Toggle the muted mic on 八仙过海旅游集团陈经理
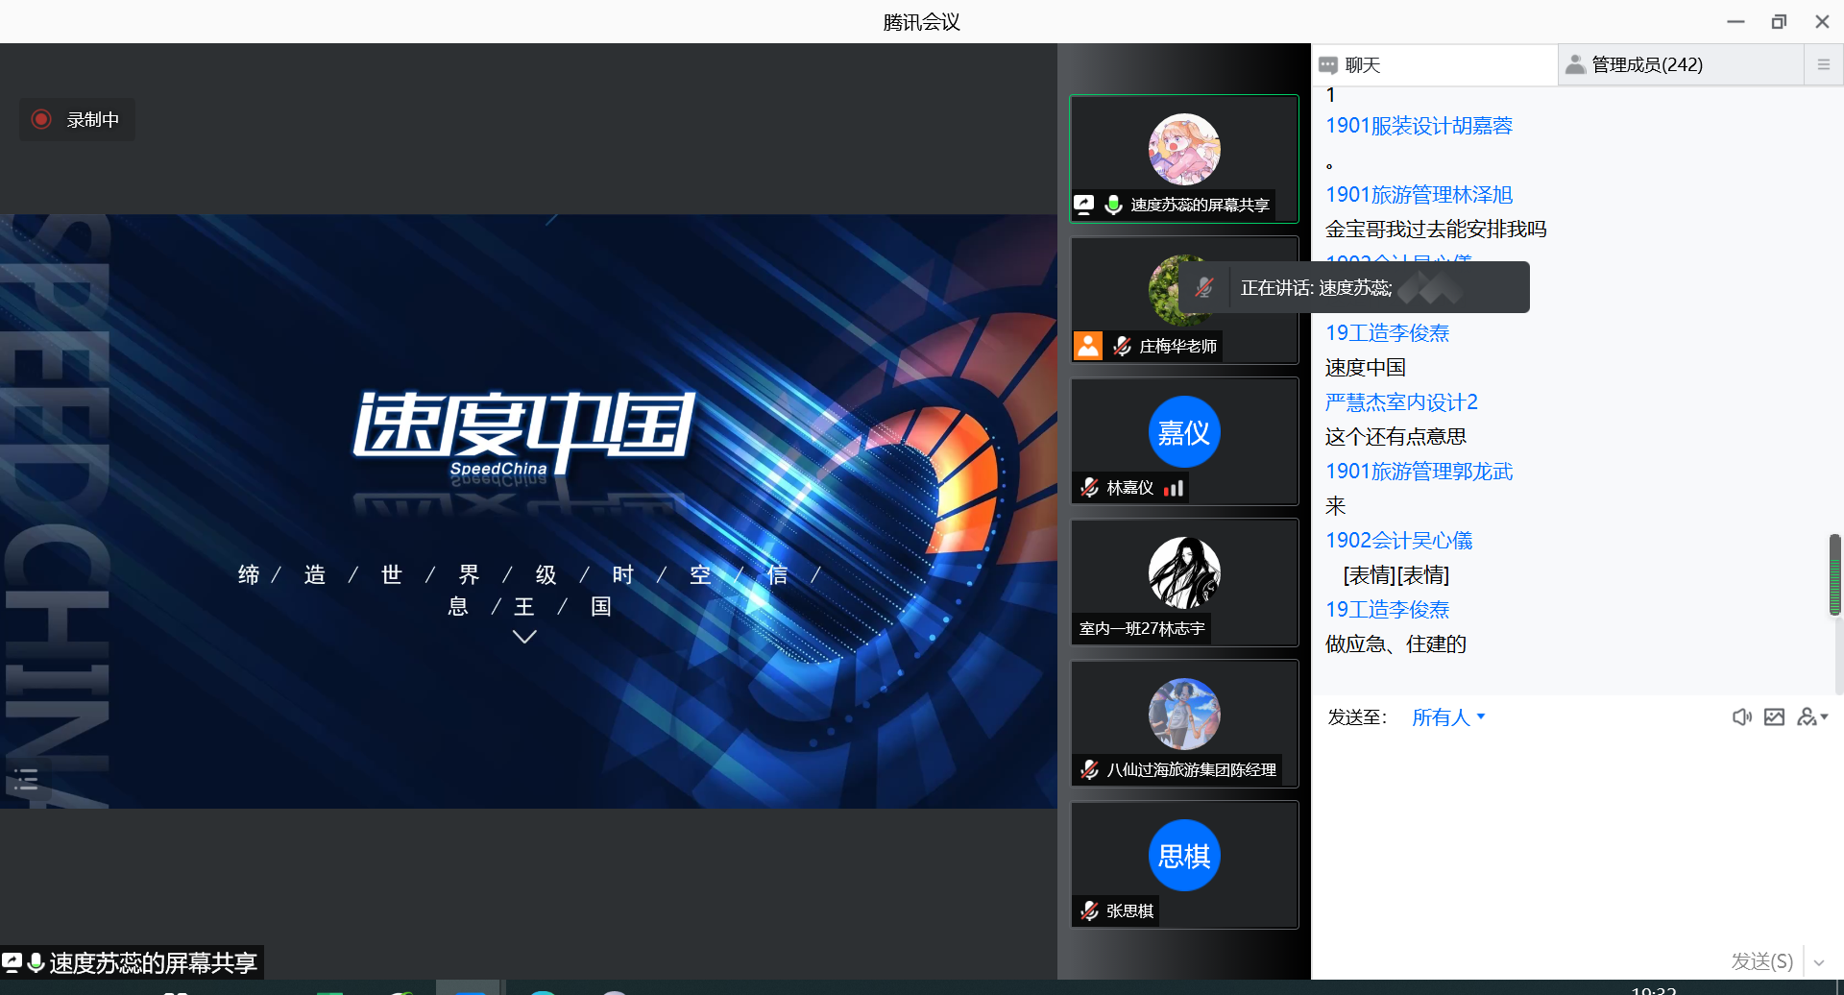The image size is (1844, 995). 1089,769
